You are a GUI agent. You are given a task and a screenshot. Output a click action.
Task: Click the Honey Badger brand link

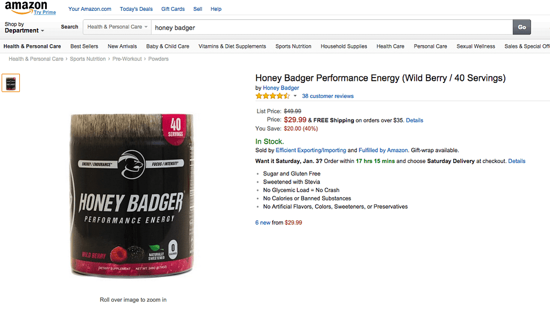tap(281, 88)
